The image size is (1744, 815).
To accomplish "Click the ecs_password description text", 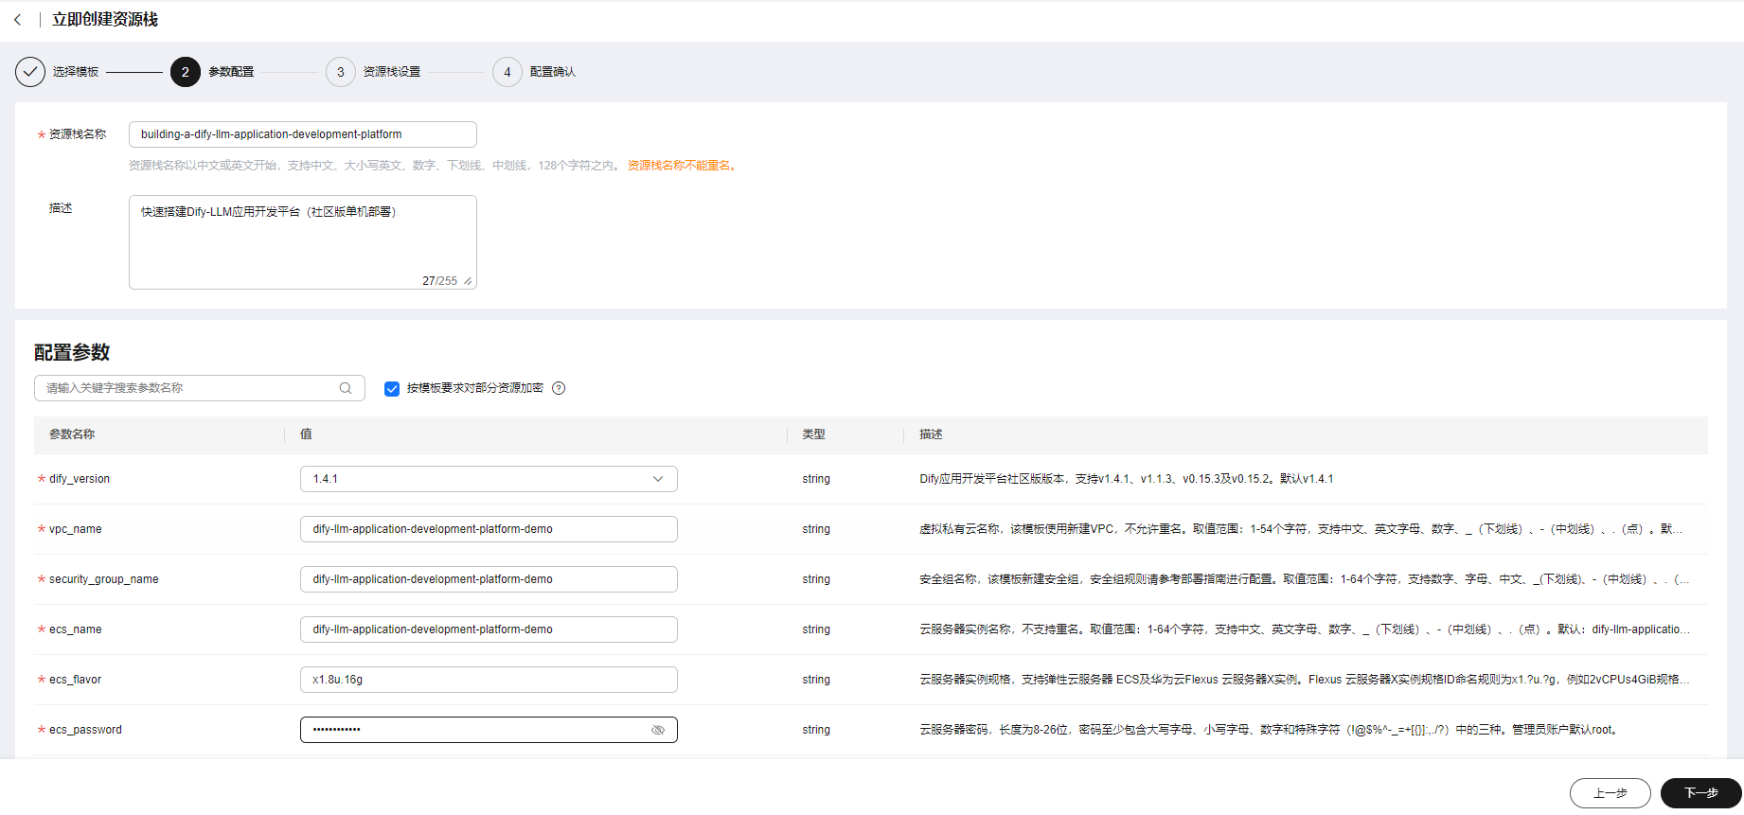I will [x=1270, y=730].
